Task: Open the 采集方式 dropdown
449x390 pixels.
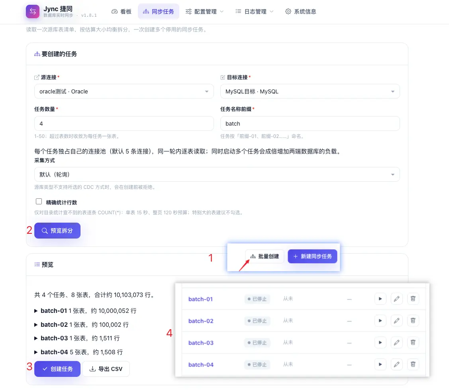Action: (x=217, y=174)
